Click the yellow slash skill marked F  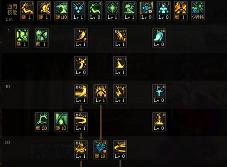(81, 35)
